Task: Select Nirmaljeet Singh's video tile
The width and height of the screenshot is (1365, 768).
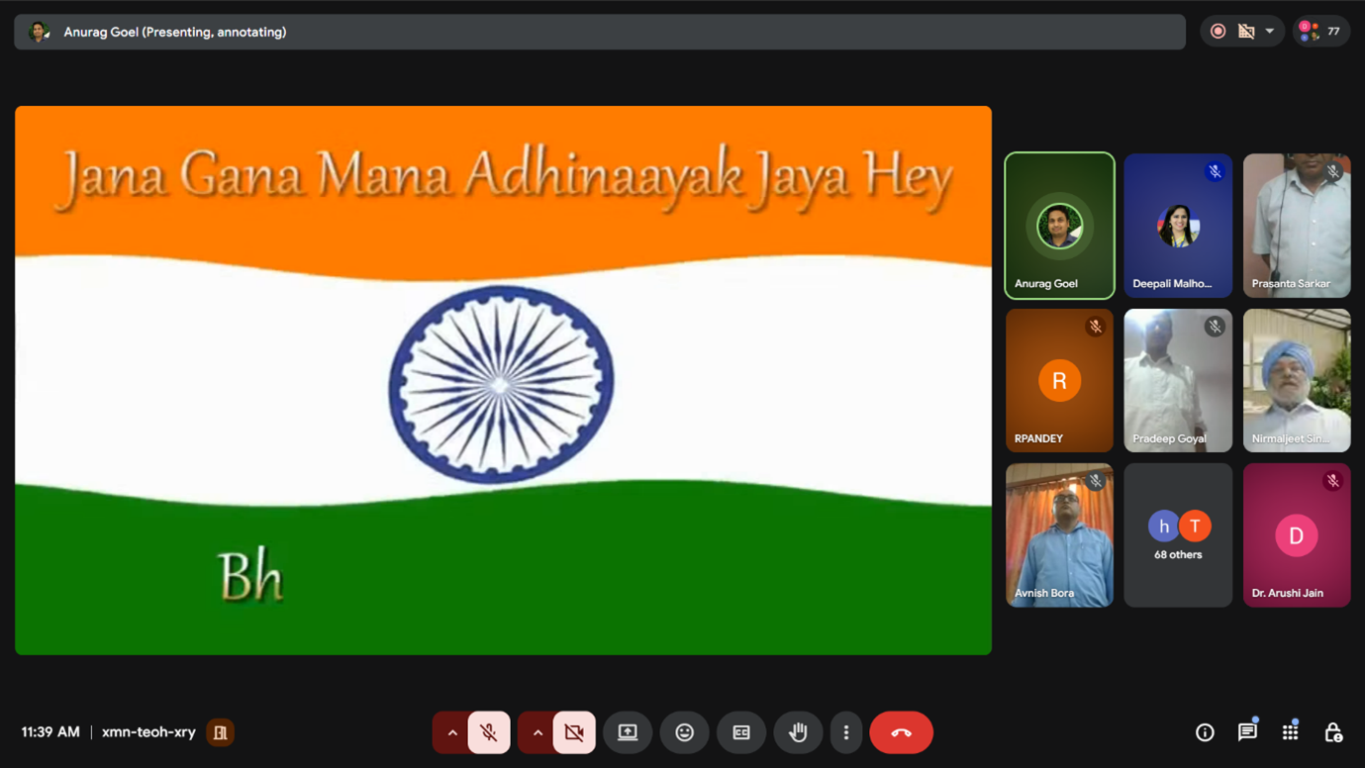Action: pos(1297,381)
